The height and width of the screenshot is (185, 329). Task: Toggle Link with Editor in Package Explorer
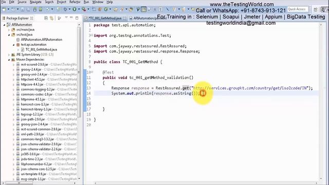51,18
